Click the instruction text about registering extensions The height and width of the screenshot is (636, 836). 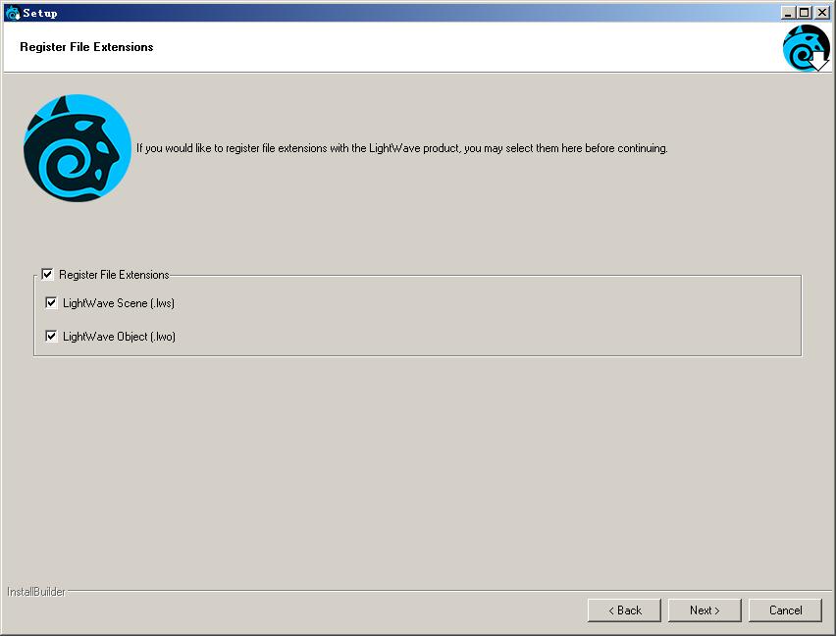click(x=402, y=148)
